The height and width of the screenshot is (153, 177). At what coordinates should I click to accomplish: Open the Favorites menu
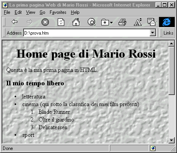click(58, 12)
